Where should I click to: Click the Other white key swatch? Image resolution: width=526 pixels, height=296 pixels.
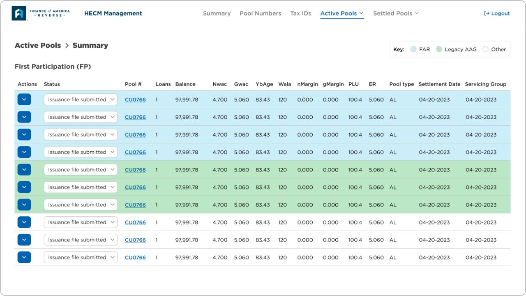click(485, 49)
